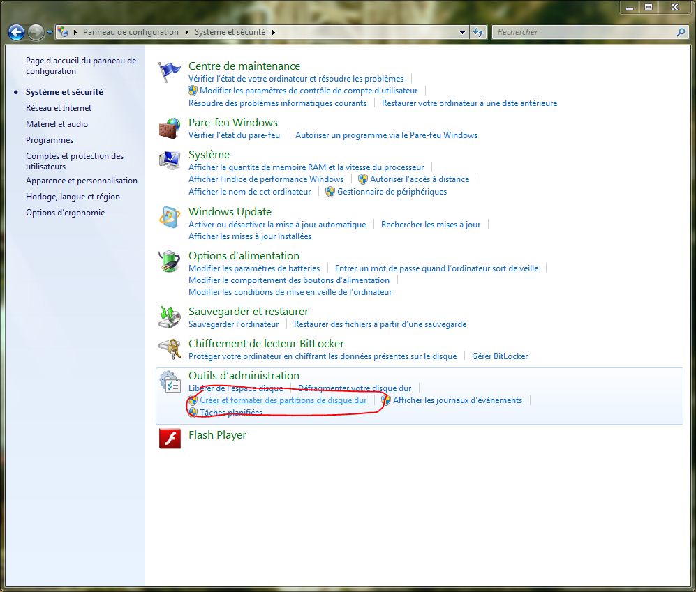This screenshot has height=592, width=696.
Task: Click the BitLocker keys icon
Action: (x=170, y=349)
